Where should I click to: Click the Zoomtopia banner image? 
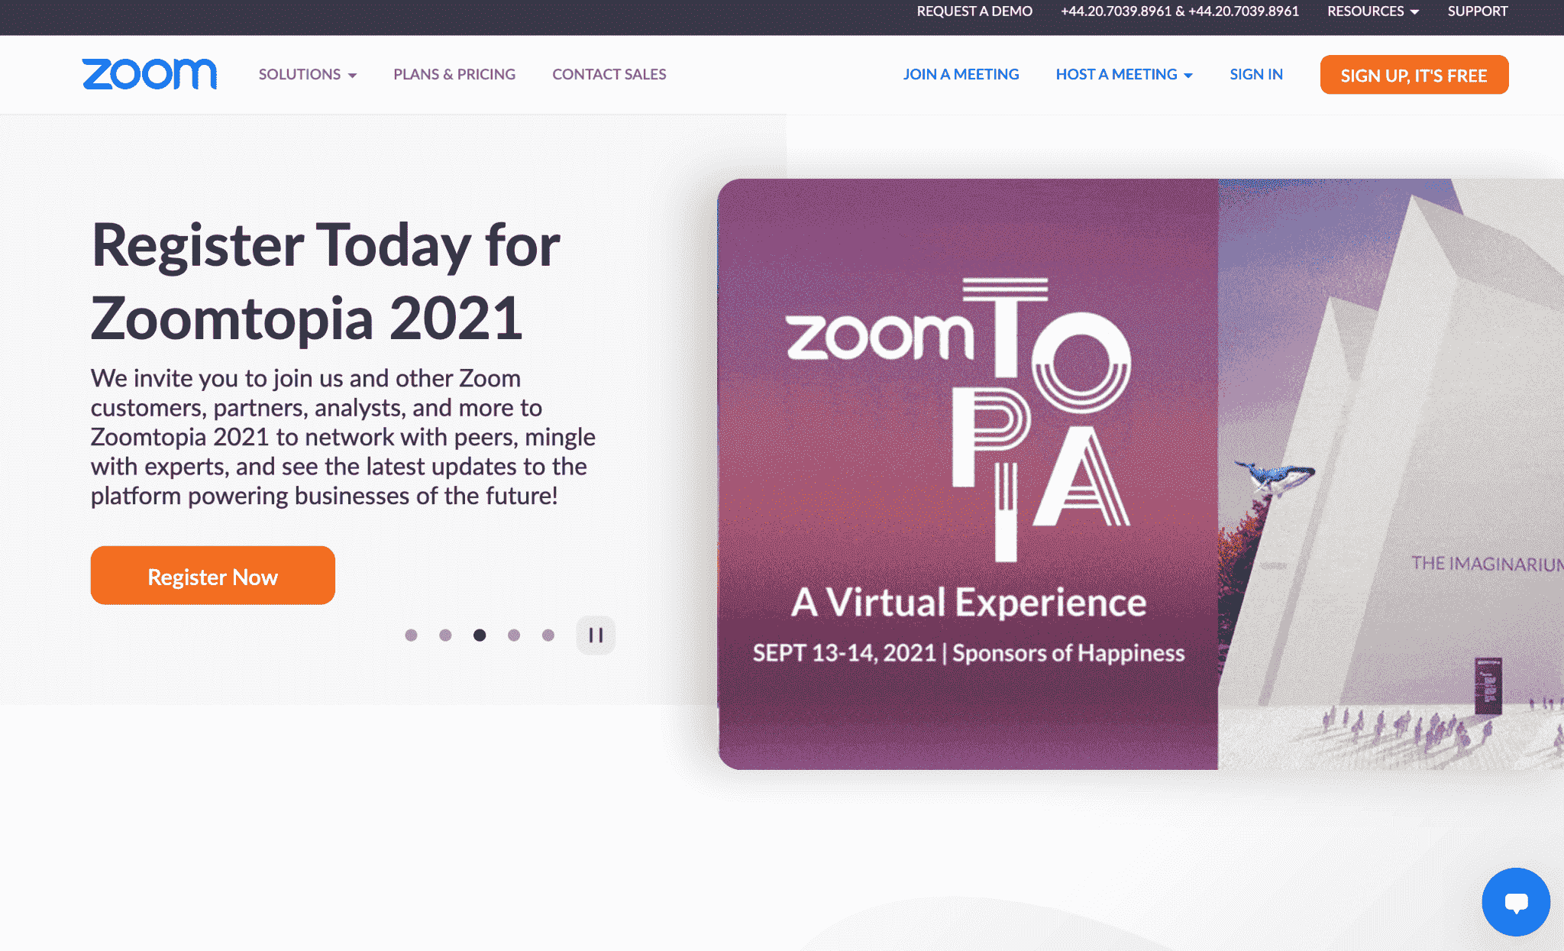click(1140, 474)
